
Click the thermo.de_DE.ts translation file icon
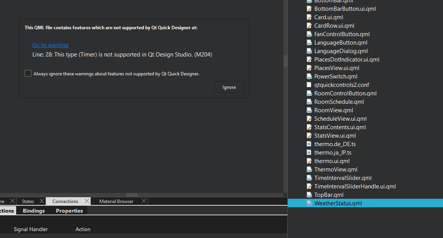309,144
